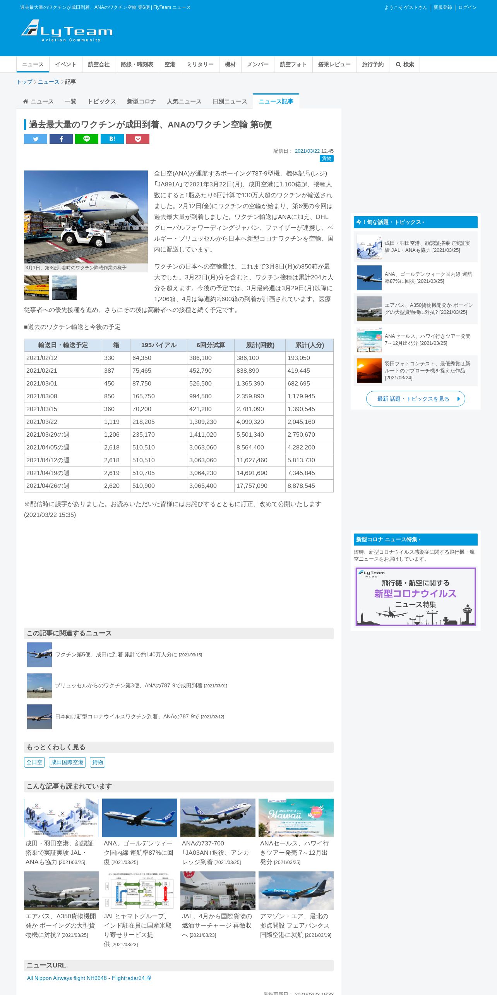Viewport: 497px width, 995px height.
Task: Click the home icon ニュース sub-tab
Action: coord(38,102)
